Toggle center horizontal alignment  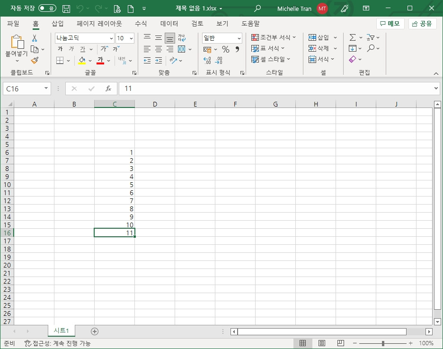click(159, 49)
